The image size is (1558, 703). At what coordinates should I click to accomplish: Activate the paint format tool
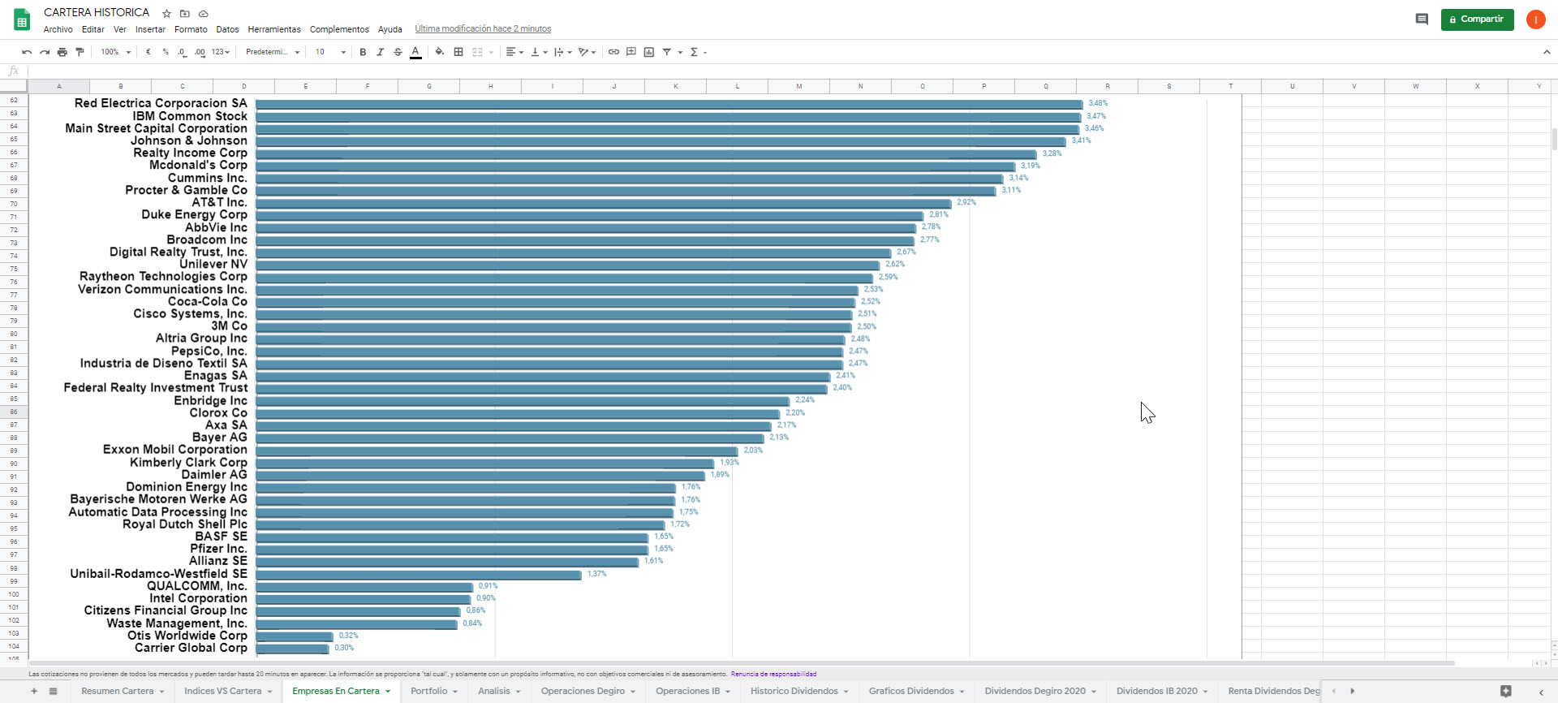(80, 52)
